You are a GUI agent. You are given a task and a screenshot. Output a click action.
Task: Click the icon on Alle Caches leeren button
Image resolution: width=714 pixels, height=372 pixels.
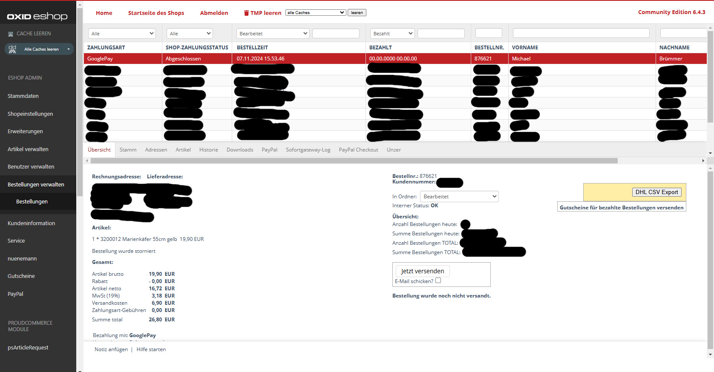(12, 49)
